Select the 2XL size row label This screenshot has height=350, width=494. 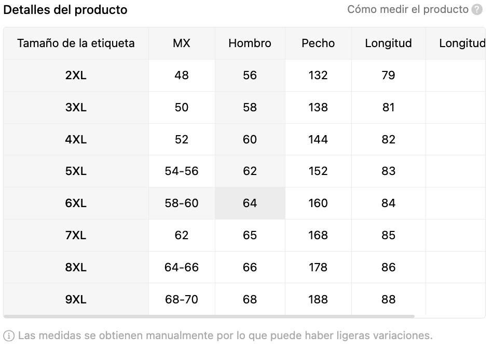click(x=76, y=76)
